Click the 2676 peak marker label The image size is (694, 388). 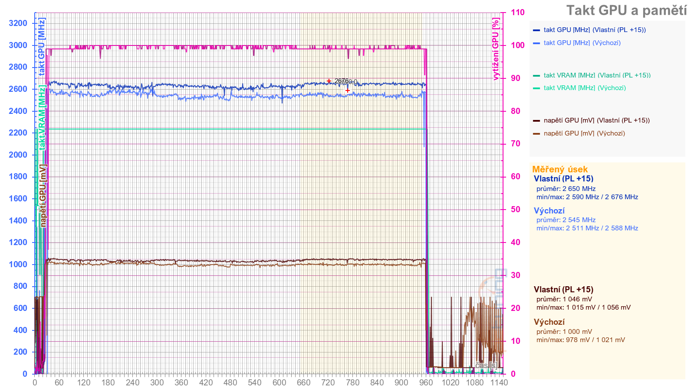(x=342, y=81)
